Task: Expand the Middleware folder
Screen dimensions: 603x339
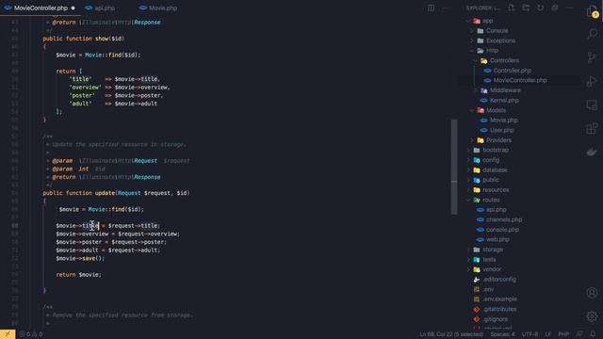Action: tap(505, 90)
